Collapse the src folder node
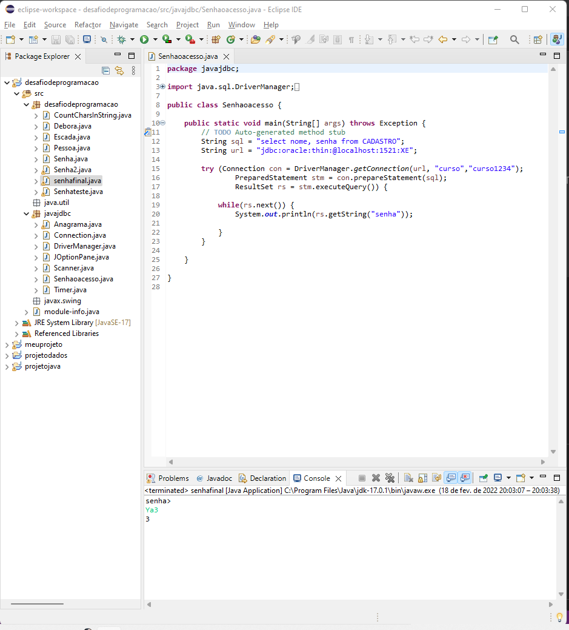 pyautogui.click(x=16, y=93)
